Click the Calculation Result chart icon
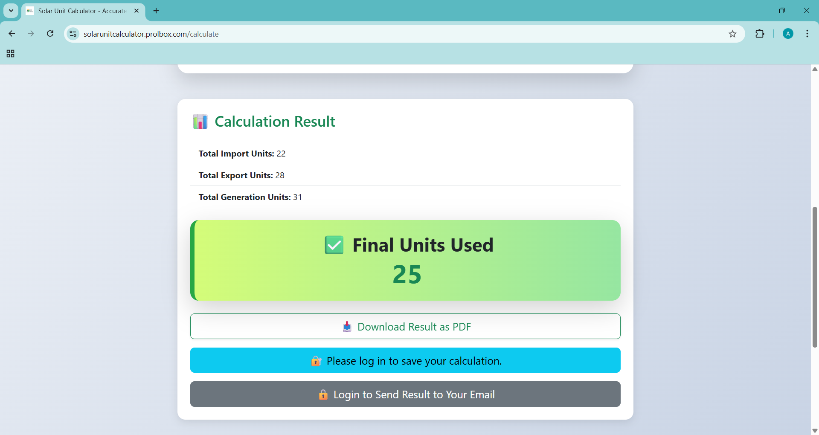 click(200, 122)
